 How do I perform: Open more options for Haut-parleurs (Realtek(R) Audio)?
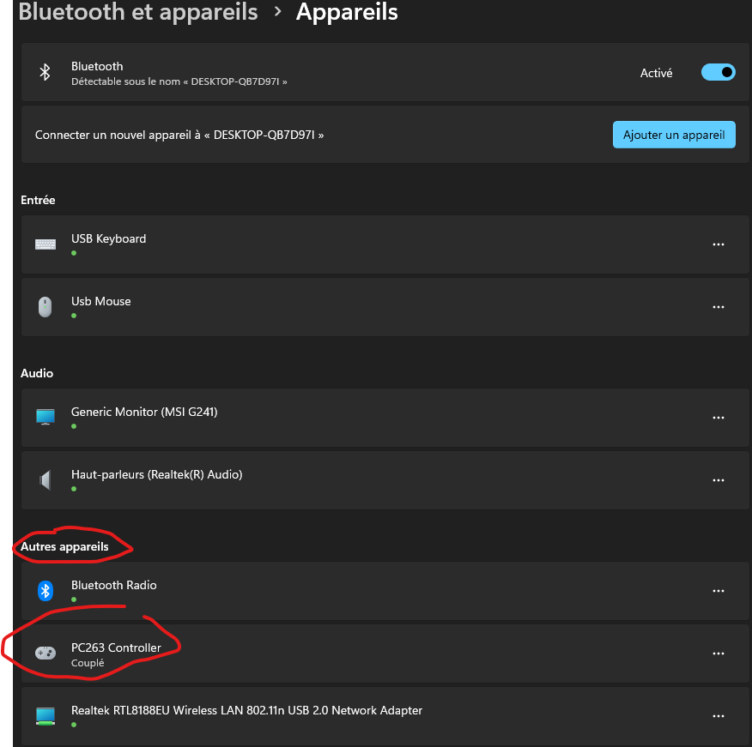point(718,480)
